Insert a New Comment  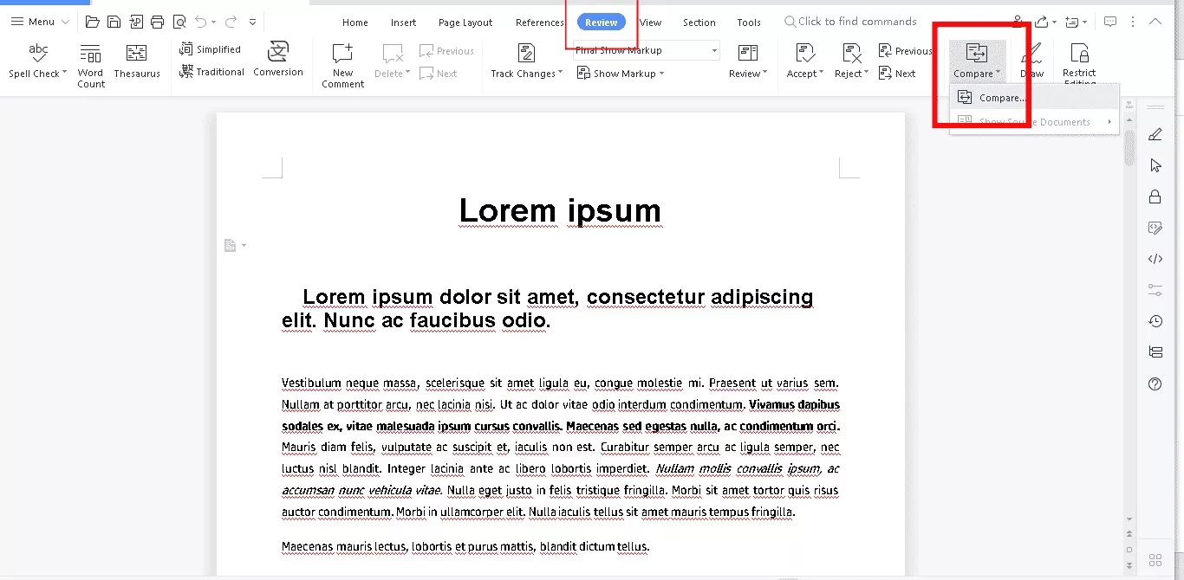[x=343, y=65]
